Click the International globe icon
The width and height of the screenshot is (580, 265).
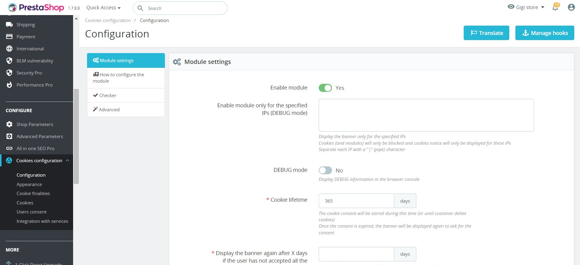pyautogui.click(x=9, y=49)
